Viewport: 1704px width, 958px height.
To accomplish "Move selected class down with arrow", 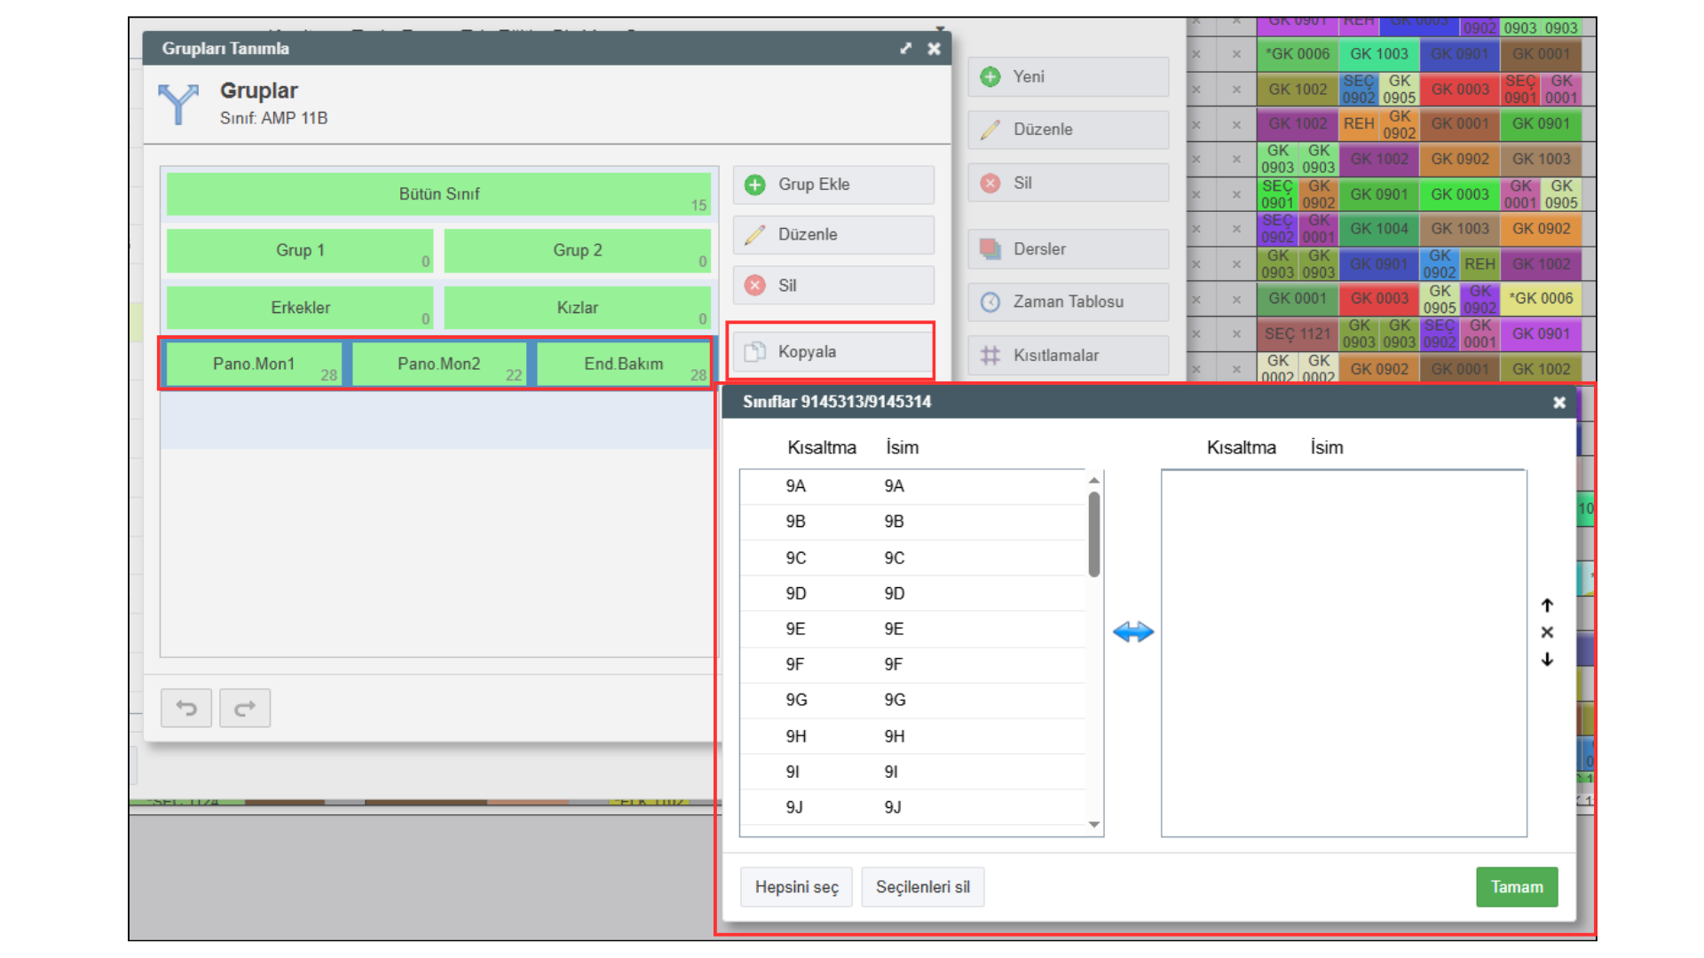I will coord(1547,659).
